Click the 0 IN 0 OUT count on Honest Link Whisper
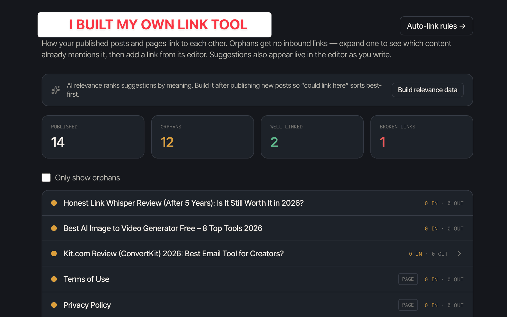Screen dimensions: 507x317 [444, 203]
